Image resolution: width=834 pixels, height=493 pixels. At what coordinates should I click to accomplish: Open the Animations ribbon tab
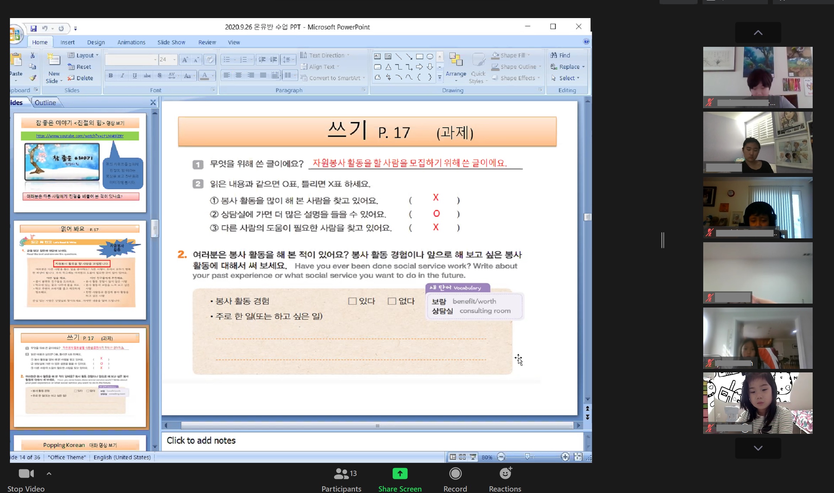(x=131, y=42)
